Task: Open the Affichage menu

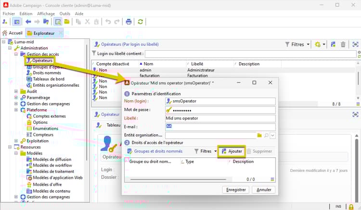Action: [46, 14]
